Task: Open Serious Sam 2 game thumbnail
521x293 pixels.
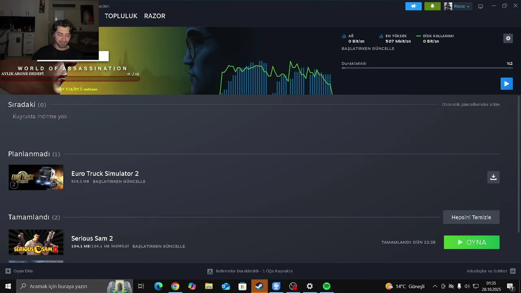Action: 36,242
